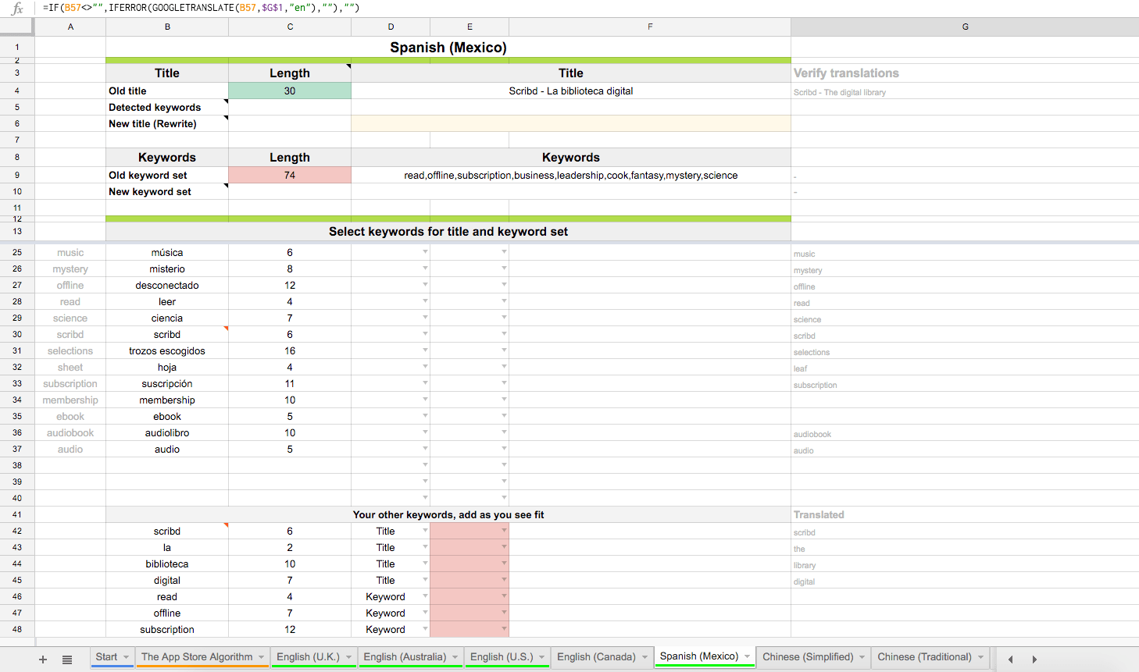This screenshot has width=1139, height=672.
Task: Select column A header
Action: (x=70, y=27)
